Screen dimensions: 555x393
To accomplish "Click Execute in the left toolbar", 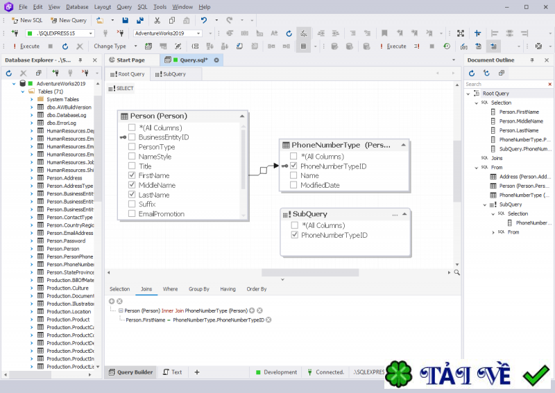I will point(25,46).
